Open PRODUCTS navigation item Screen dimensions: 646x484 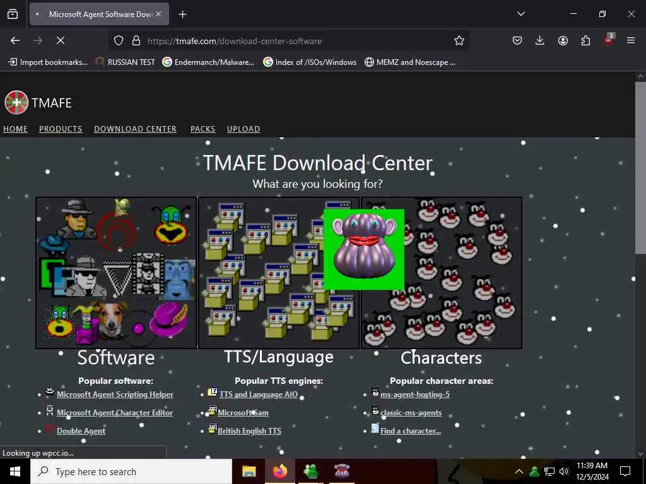[x=61, y=129]
